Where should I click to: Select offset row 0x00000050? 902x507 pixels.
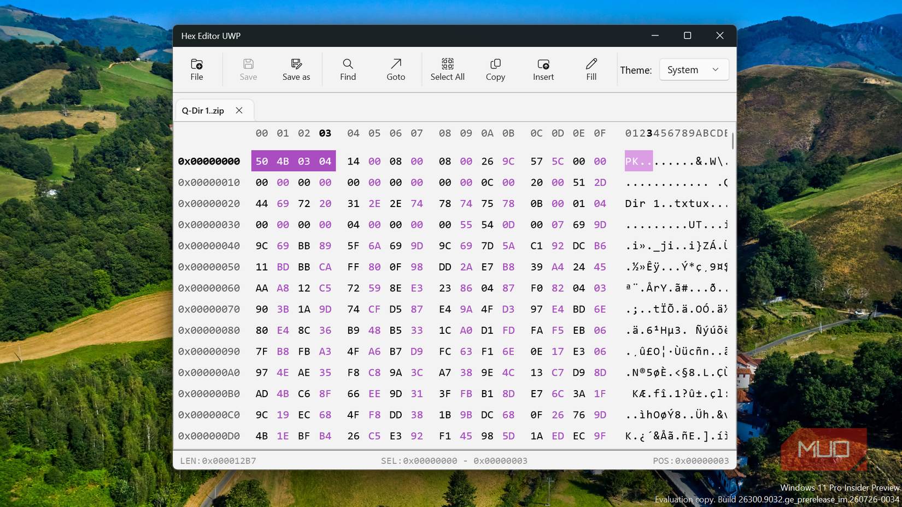[x=209, y=267]
